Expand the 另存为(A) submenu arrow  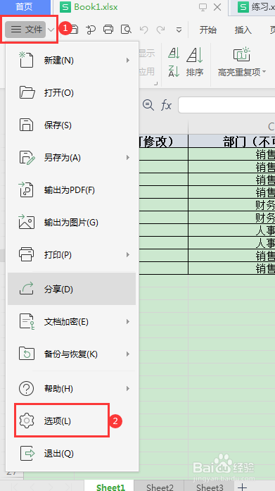tap(128, 158)
